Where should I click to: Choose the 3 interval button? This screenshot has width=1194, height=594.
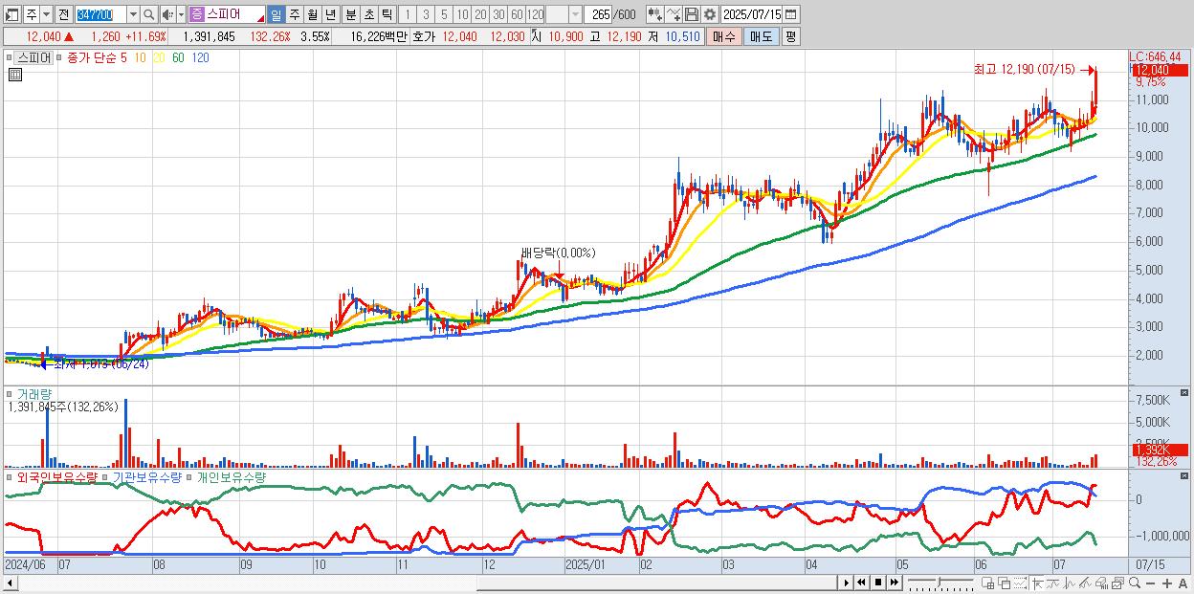426,14
